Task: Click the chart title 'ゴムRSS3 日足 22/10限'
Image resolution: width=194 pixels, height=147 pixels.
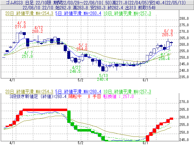Action: (x=29, y=2)
